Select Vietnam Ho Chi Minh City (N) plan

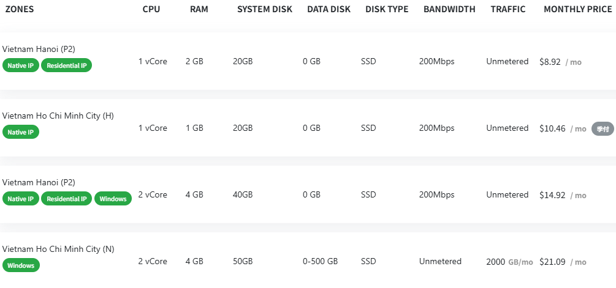58,249
